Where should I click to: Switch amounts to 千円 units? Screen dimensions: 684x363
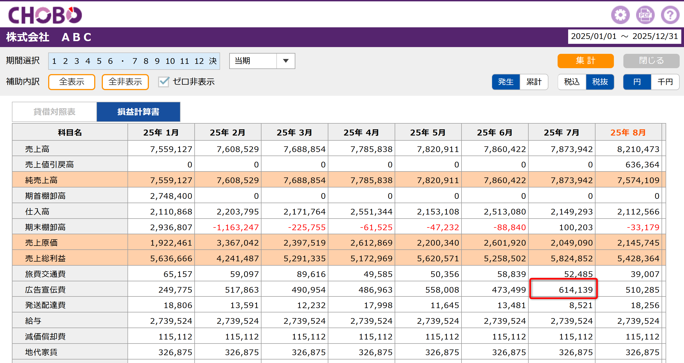[665, 82]
